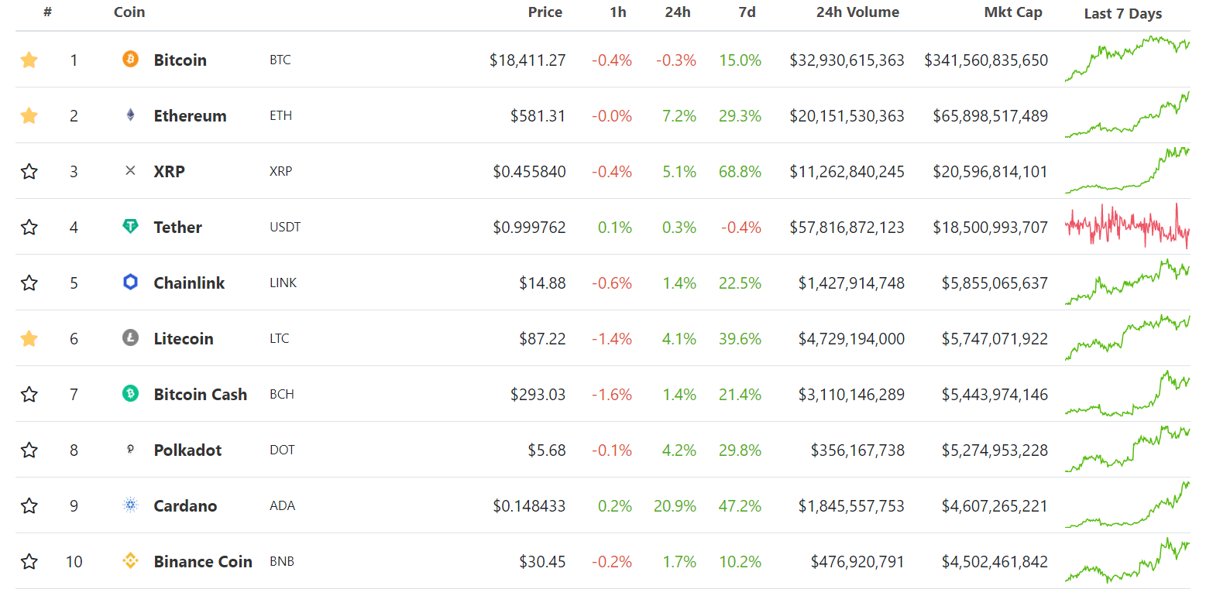
Task: Click the Polkadot logo icon
Action: [x=130, y=449]
